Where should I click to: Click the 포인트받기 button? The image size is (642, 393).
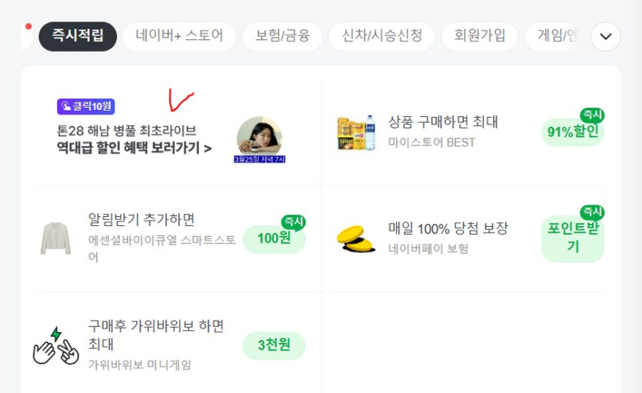[x=573, y=238]
